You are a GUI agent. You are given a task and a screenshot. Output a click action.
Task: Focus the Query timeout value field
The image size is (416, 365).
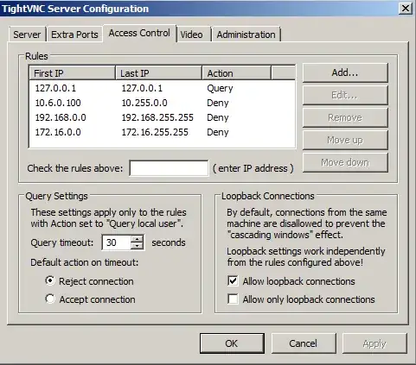coord(117,242)
